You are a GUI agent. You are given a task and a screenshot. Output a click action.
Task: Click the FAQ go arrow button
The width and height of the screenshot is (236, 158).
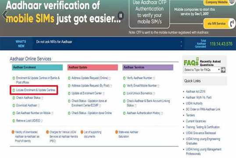point(223,70)
